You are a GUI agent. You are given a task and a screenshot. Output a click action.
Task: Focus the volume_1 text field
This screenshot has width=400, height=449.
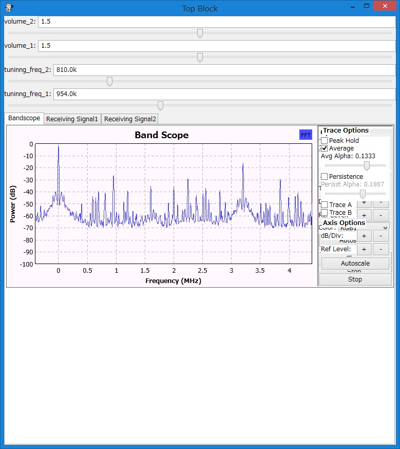217,46
